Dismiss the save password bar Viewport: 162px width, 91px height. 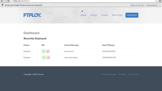coord(160,5)
